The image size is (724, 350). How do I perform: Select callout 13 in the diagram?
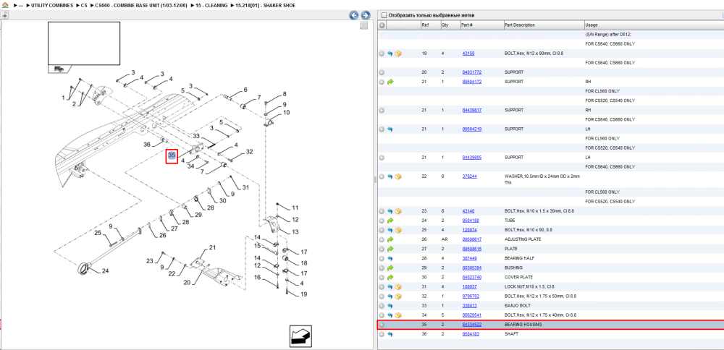pos(295,231)
